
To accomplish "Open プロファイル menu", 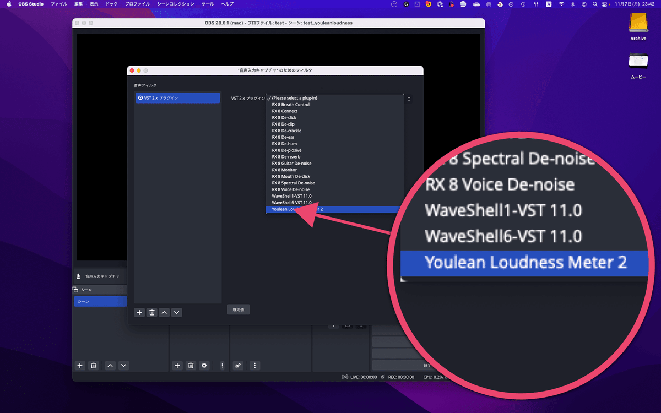I will pos(137,4).
